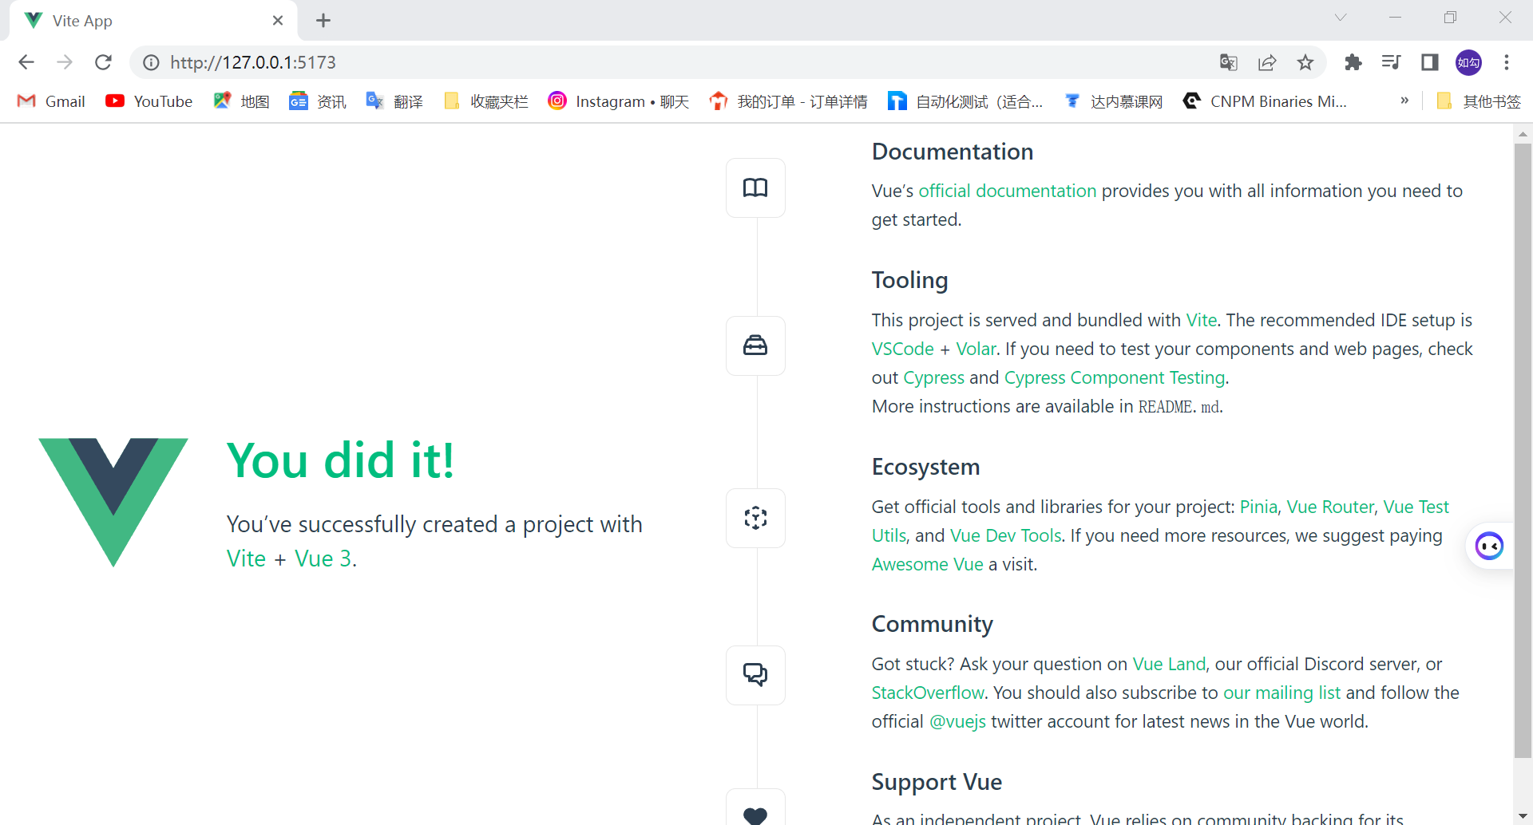Open the Extensions puzzle icon
The height and width of the screenshot is (825, 1533).
[1353, 62]
